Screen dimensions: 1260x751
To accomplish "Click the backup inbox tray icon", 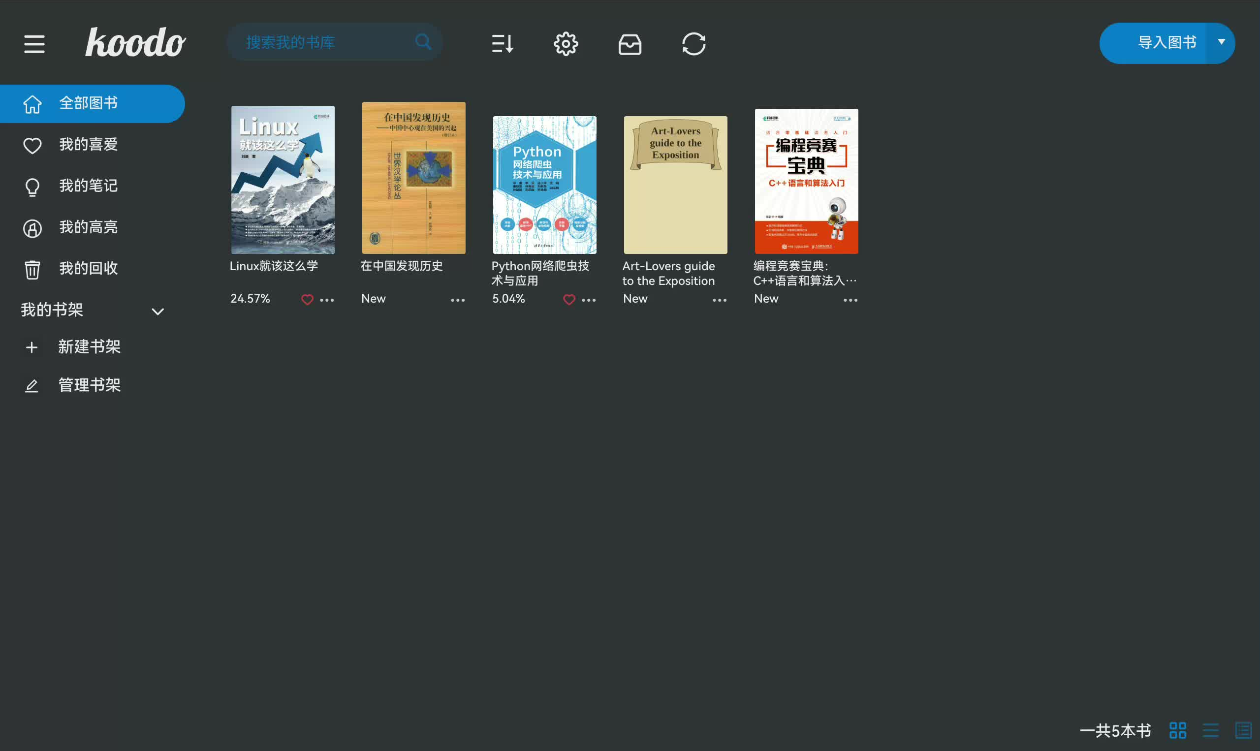I will pyautogui.click(x=630, y=44).
